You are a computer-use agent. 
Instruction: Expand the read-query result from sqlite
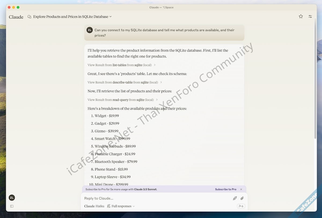(x=122, y=100)
